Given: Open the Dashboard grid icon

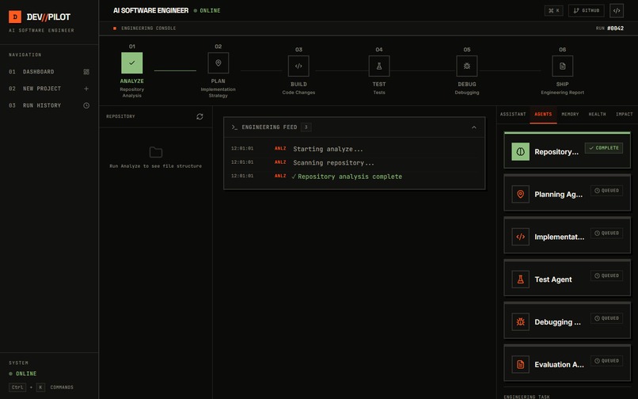Looking at the screenshot, I should point(86,72).
